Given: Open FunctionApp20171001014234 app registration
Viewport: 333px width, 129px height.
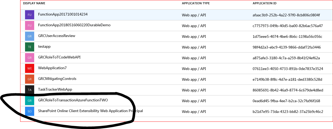Looking at the screenshot, I should [x=63, y=14].
